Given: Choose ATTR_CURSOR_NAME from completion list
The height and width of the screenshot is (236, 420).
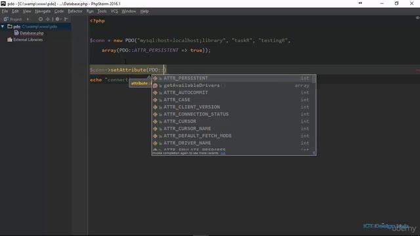Looking at the screenshot, I should click(232, 128).
